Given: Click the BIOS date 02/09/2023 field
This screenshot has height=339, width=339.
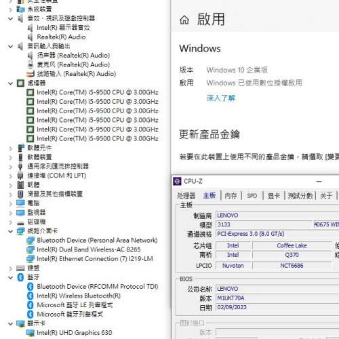Looking at the screenshot, I should pyautogui.click(x=277, y=307).
